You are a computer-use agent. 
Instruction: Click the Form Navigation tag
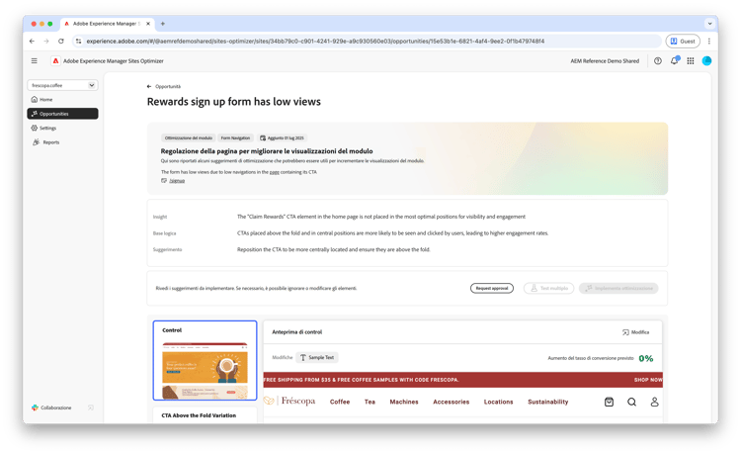click(x=235, y=138)
